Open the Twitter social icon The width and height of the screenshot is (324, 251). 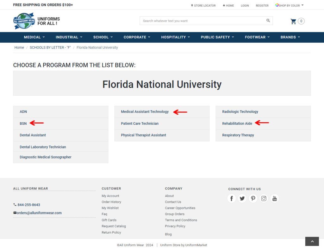242,198
